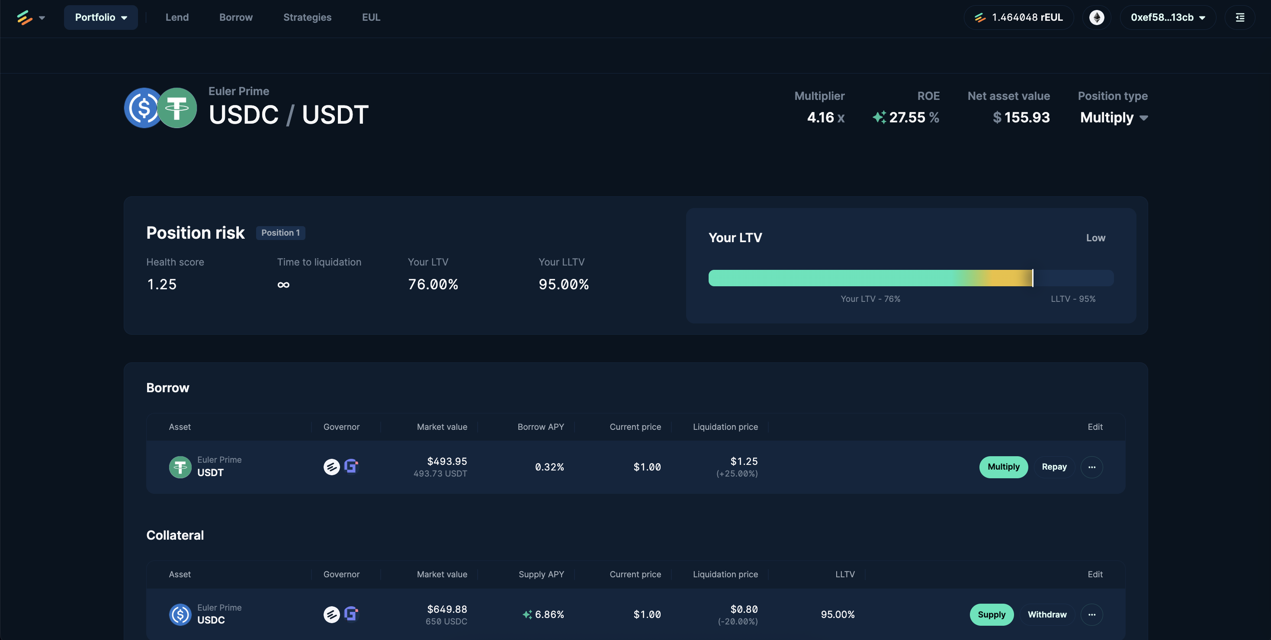Open more options for USDC collateral row
The image size is (1271, 640).
[1091, 614]
